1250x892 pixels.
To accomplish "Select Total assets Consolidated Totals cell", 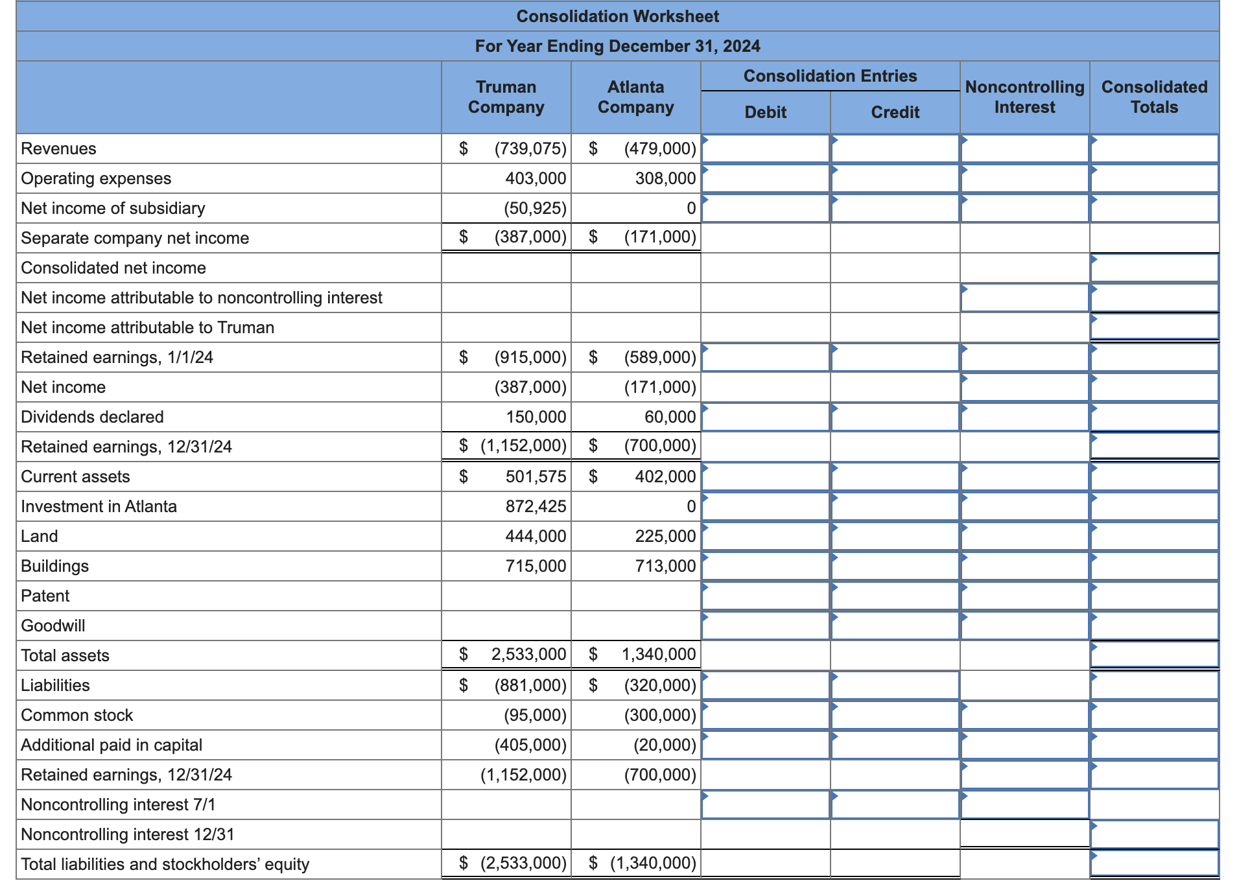I will pyautogui.click(x=1155, y=655).
